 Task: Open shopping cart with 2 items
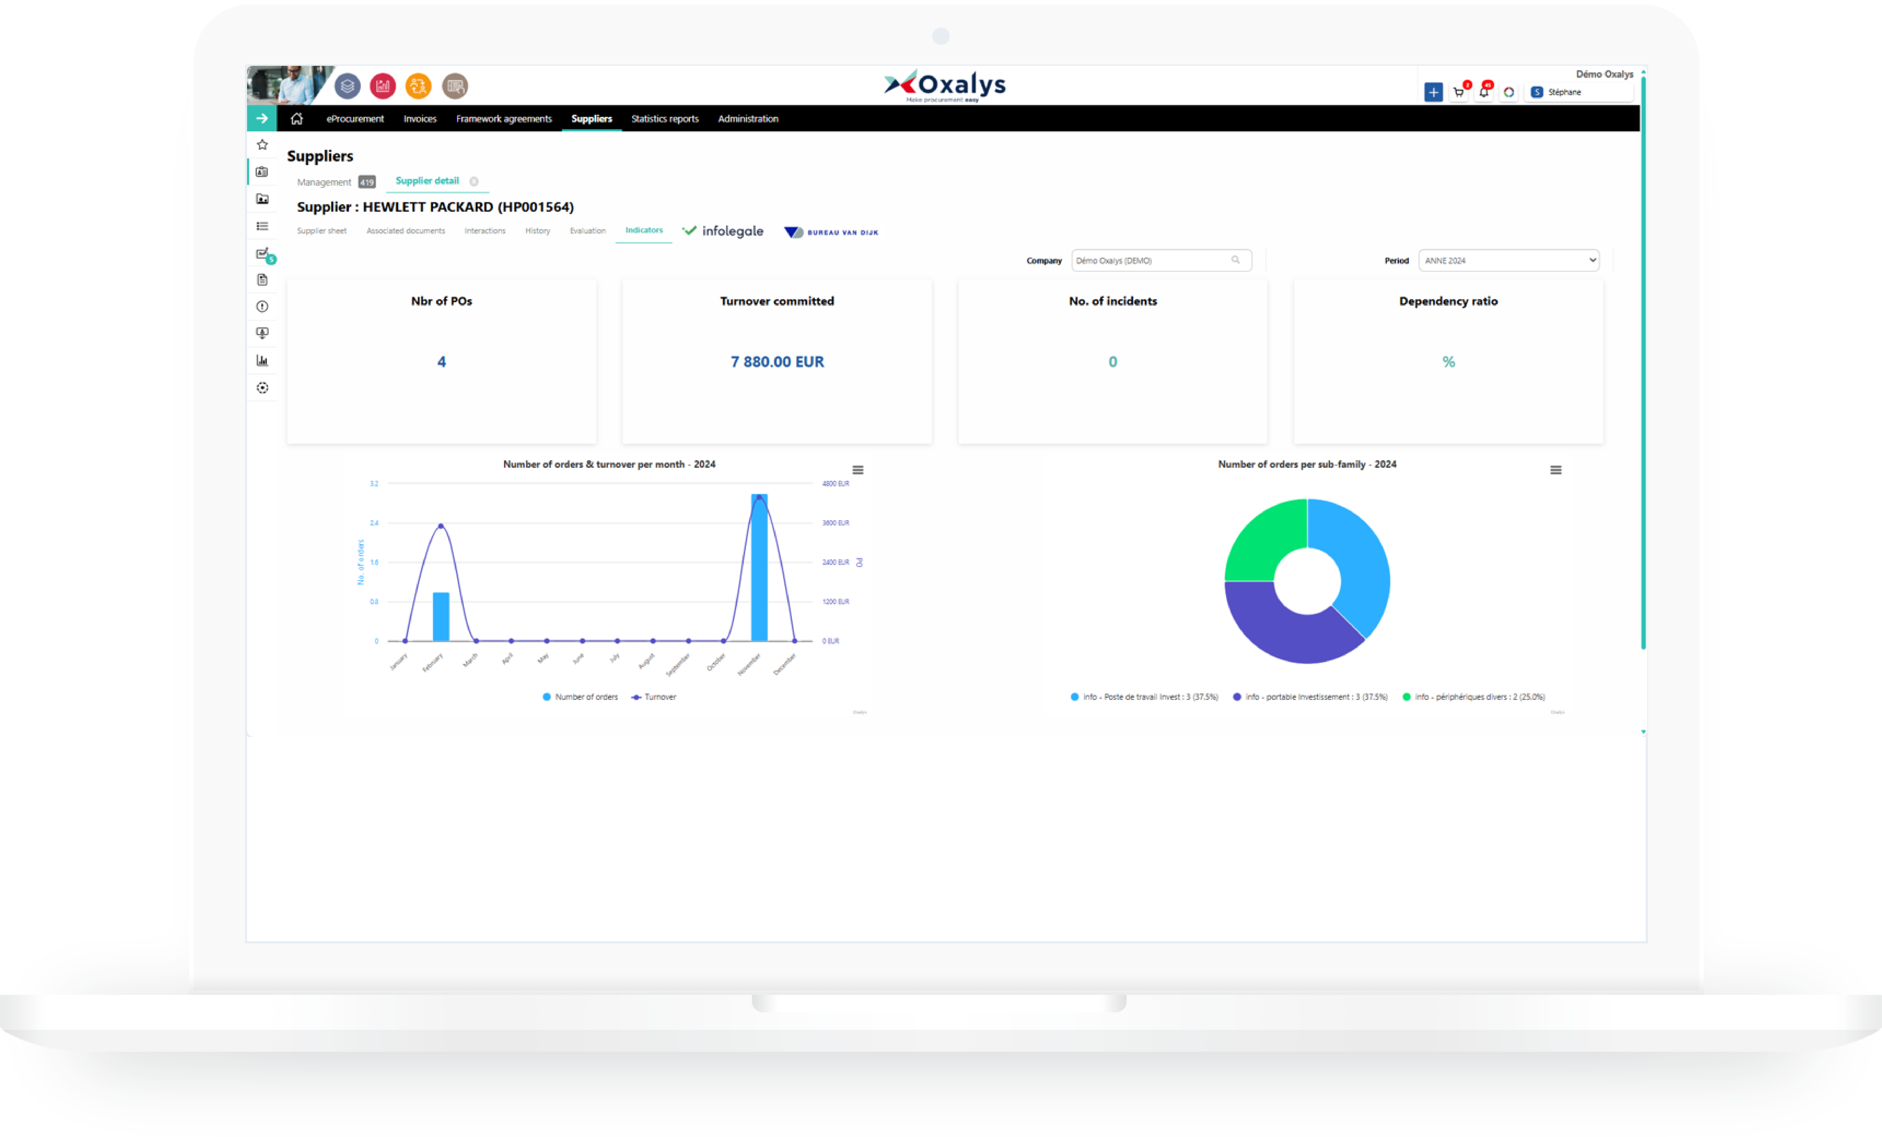point(1459,92)
